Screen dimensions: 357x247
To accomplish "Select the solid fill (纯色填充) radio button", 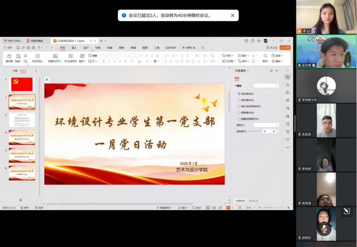I will point(239,94).
